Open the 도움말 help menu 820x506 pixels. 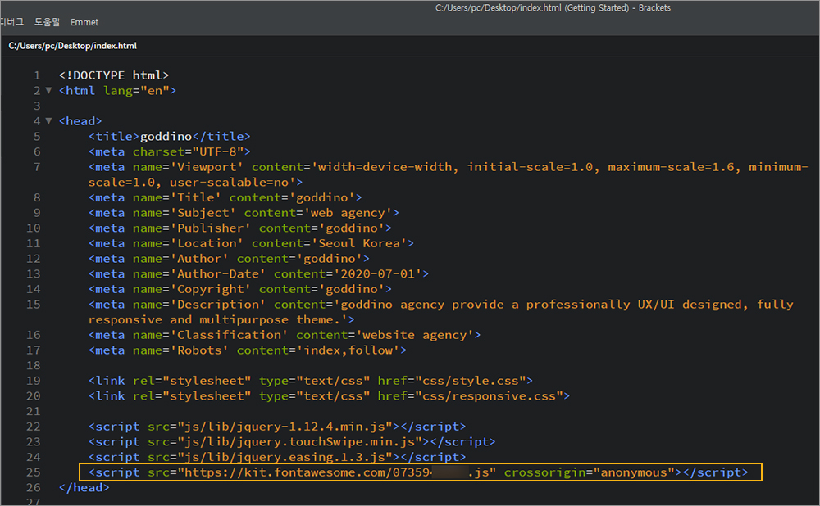tap(47, 22)
